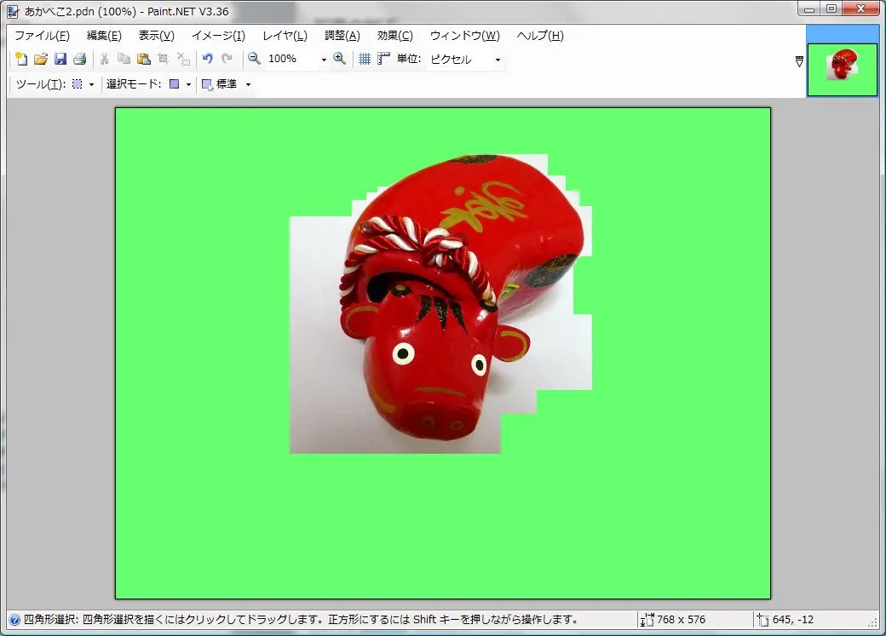Click the Zoom in magnifier icon
Screen dimensions: 886x636
click(x=340, y=59)
